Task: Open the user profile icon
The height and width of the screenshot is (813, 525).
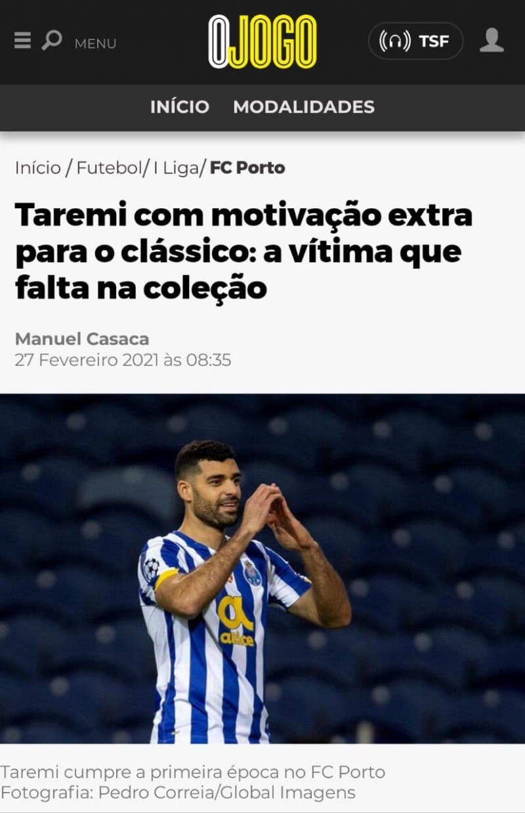Action: coord(492,41)
